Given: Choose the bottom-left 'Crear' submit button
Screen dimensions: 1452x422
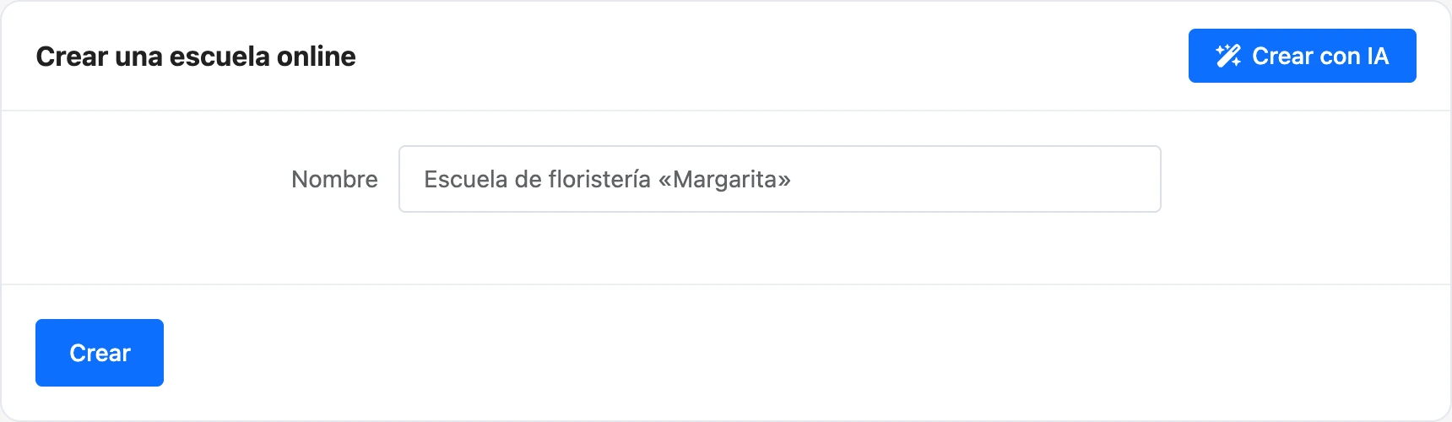Looking at the screenshot, I should click(x=100, y=353).
